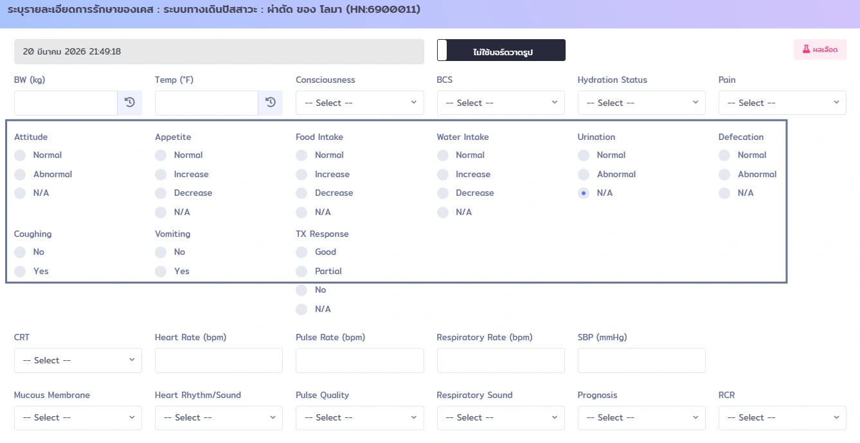Viewport: 860px width, 443px height.
Task: Expand the CRT dropdown
Action: coord(78,360)
